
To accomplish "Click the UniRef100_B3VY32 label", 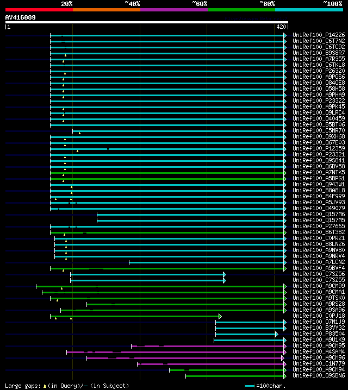I will point(319,328).
